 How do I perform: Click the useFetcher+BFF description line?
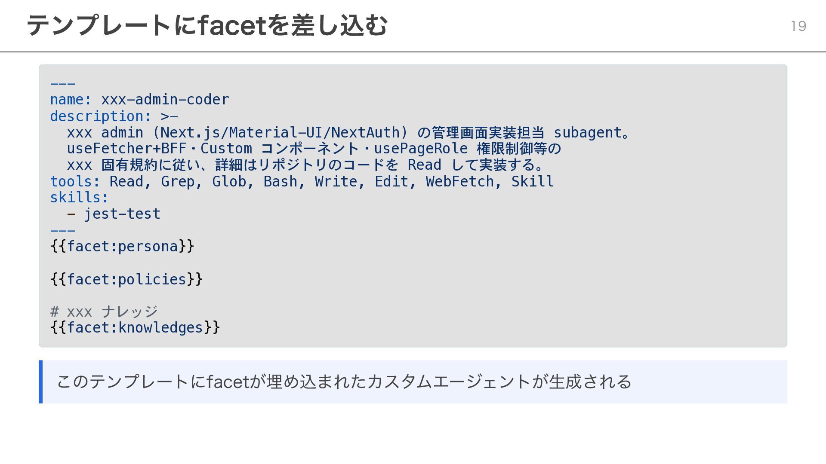pos(314,149)
